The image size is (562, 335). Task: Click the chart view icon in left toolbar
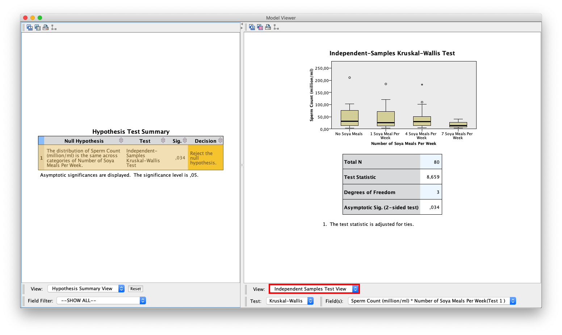point(30,27)
